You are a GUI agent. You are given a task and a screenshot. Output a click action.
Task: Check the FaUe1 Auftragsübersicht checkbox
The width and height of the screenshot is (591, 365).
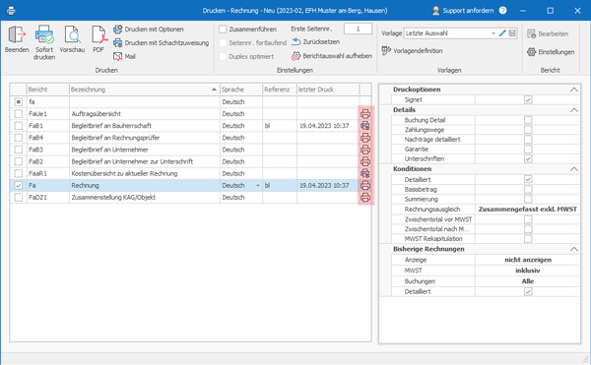pyautogui.click(x=19, y=114)
